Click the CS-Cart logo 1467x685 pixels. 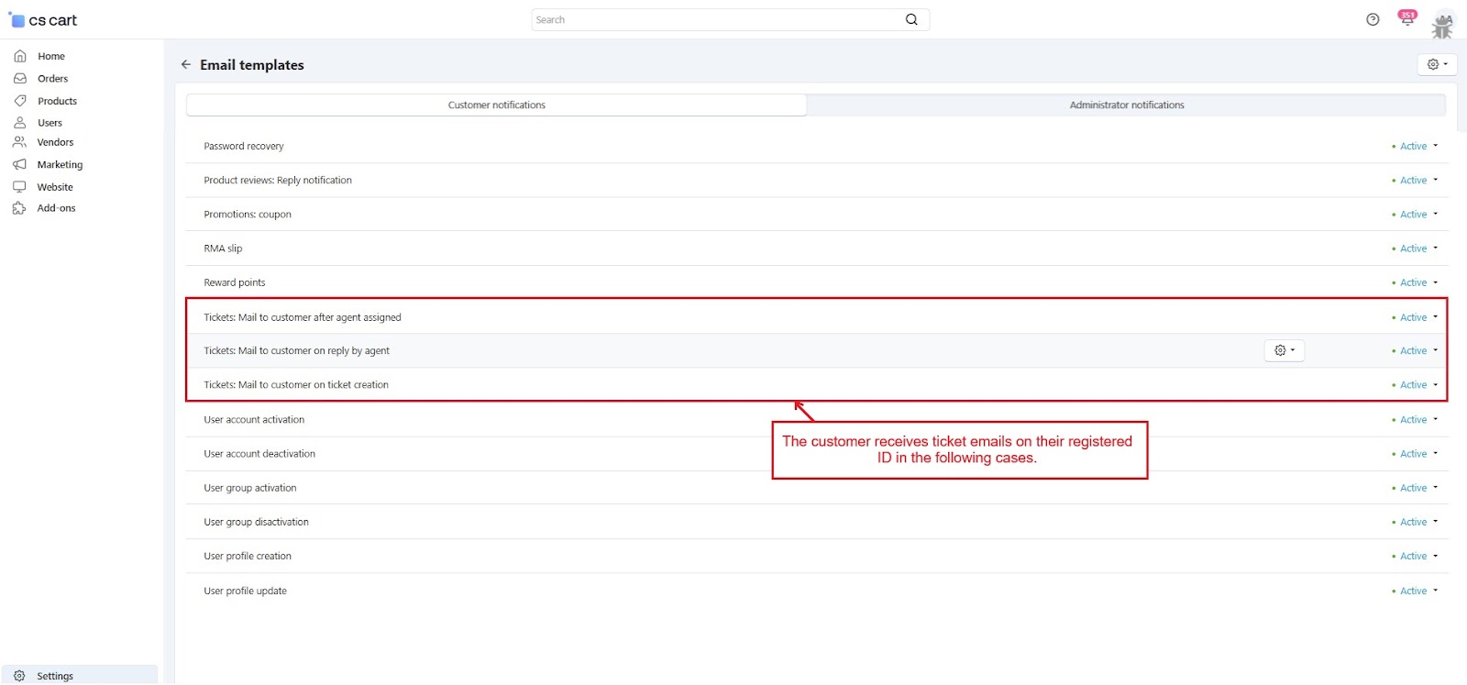[43, 20]
